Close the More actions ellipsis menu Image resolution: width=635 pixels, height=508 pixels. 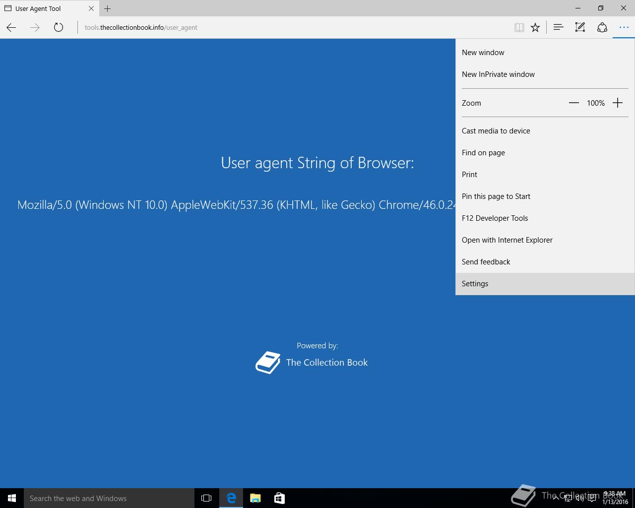[624, 28]
